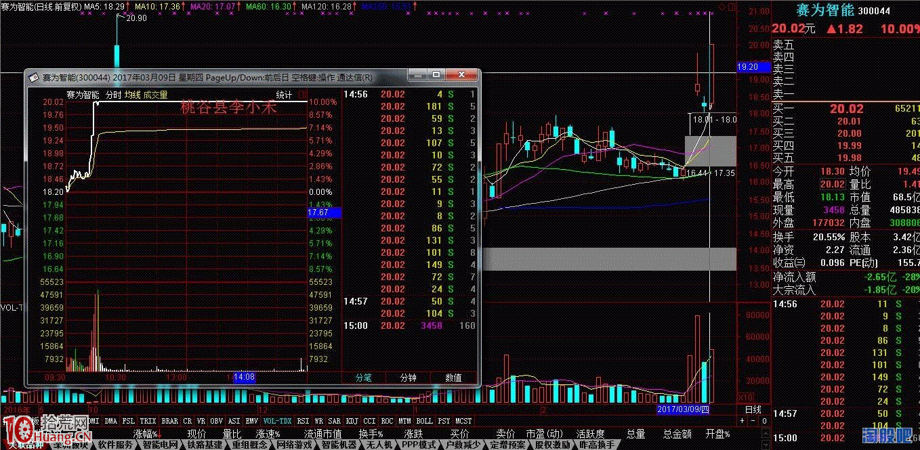Open the 重组概念 sector tab
The width and height of the screenshot is (920, 450).
click(x=250, y=445)
